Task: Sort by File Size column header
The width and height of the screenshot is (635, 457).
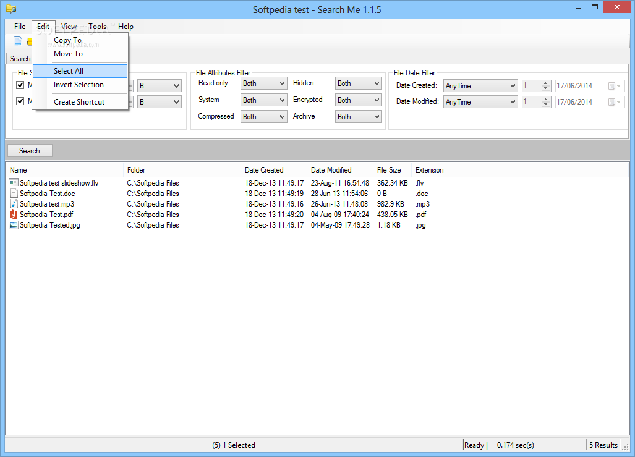Action: tap(393, 170)
